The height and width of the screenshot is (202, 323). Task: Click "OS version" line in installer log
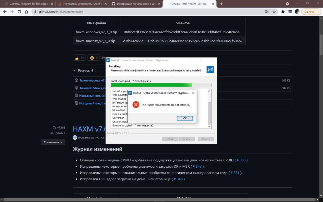coord(118,118)
